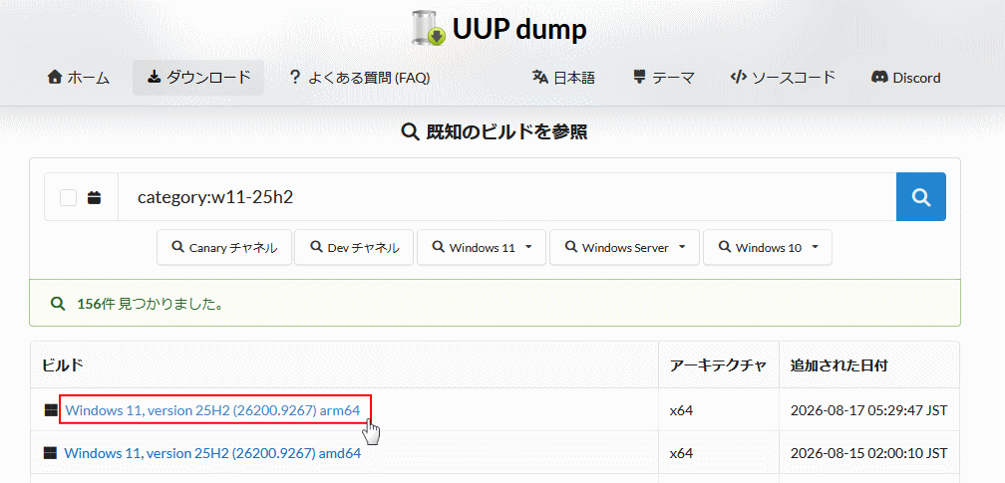The width and height of the screenshot is (1005, 483).
Task: Click the x64 cell in the arm64 build row
Action: click(x=681, y=410)
